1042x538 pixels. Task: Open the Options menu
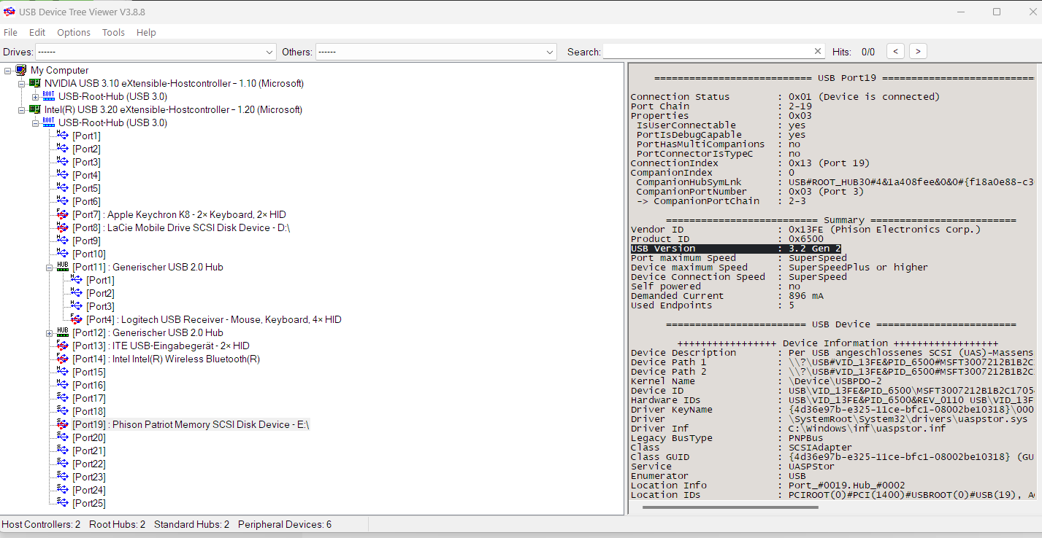pyautogui.click(x=74, y=33)
